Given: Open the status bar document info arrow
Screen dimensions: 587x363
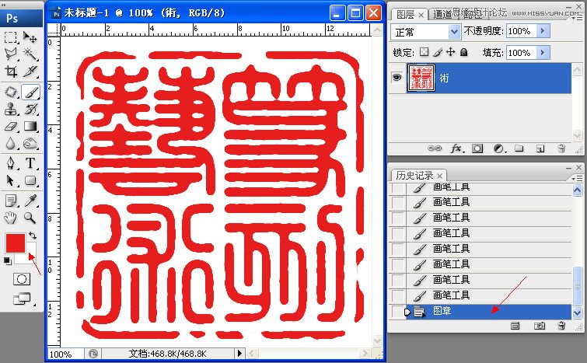Looking at the screenshot, I should pos(239,353).
